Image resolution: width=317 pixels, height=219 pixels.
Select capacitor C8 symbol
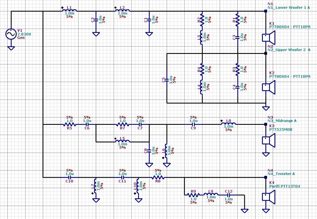click(149, 151)
